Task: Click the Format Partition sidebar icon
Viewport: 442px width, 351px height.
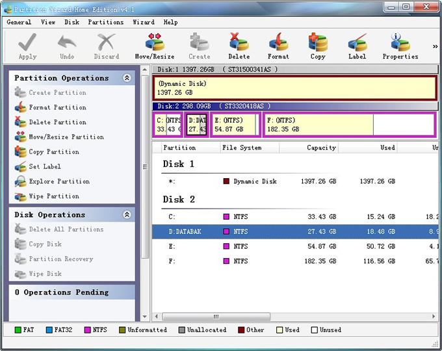Action: pyautogui.click(x=20, y=107)
